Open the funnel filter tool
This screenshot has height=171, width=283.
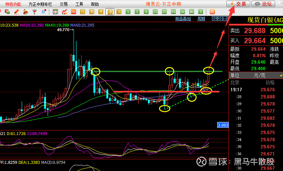(x=34, y=12)
